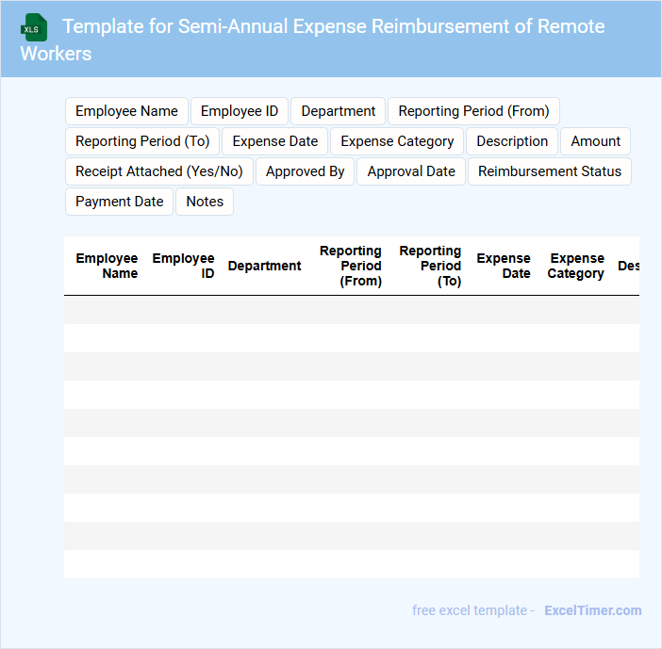The image size is (662, 649).
Task: Select the Employee ID tag
Action: pyautogui.click(x=240, y=111)
